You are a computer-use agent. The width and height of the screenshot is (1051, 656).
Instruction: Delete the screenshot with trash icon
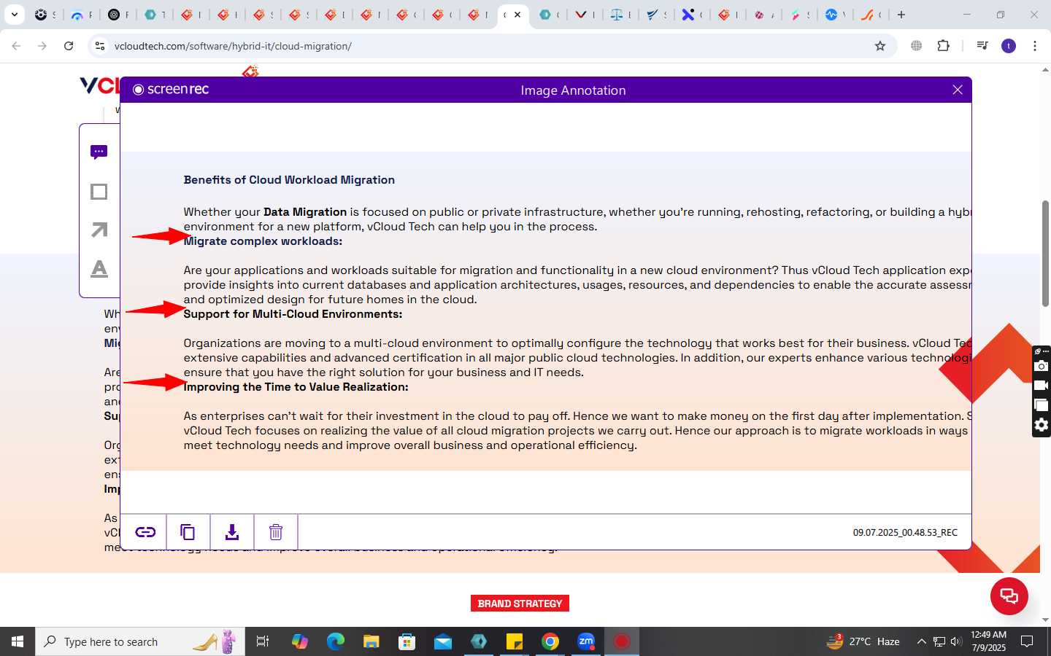tap(276, 532)
